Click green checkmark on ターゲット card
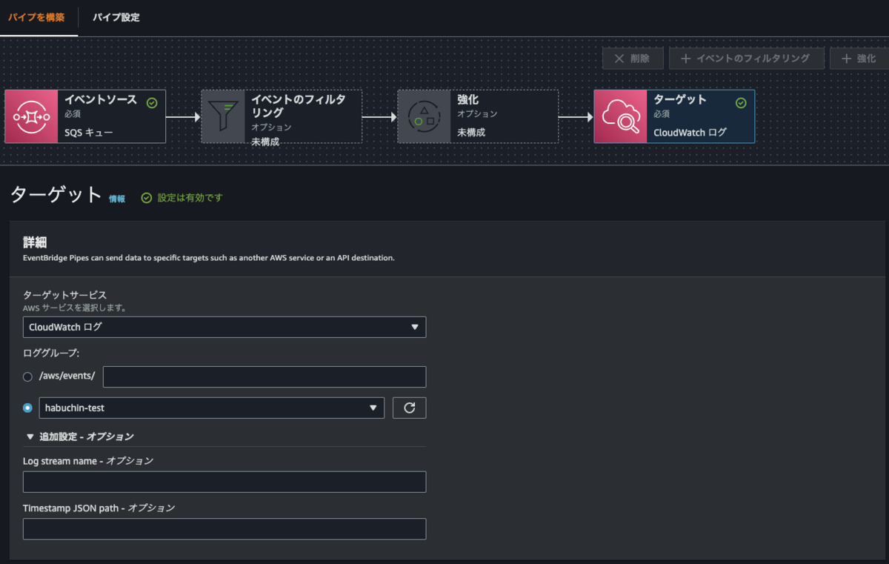This screenshot has height=564, width=889. (x=741, y=103)
